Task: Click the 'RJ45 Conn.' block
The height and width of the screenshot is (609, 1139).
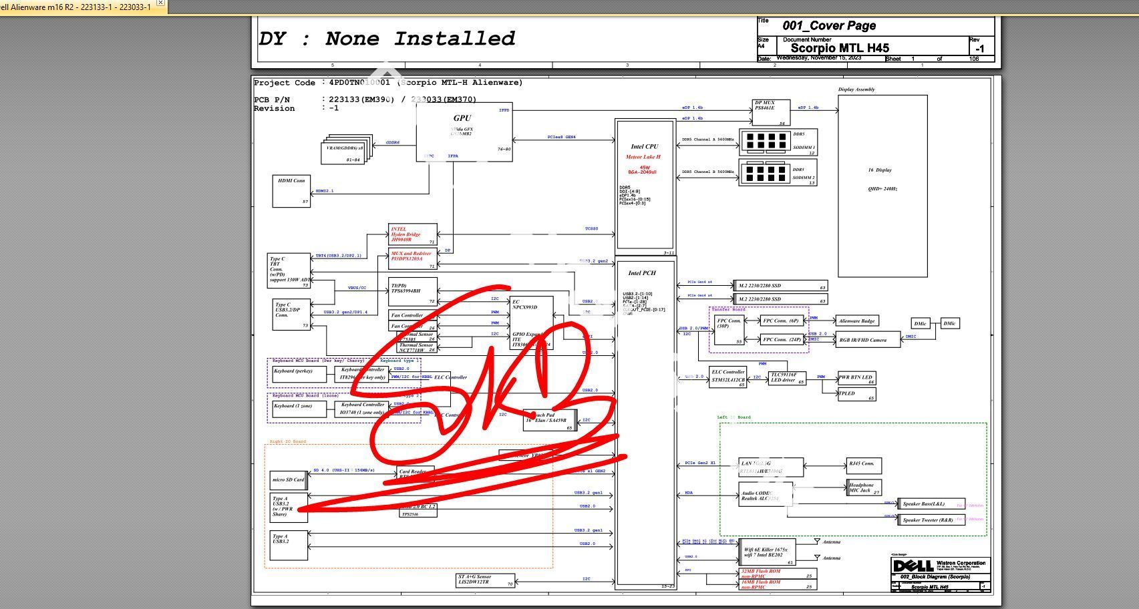Action: point(864,465)
